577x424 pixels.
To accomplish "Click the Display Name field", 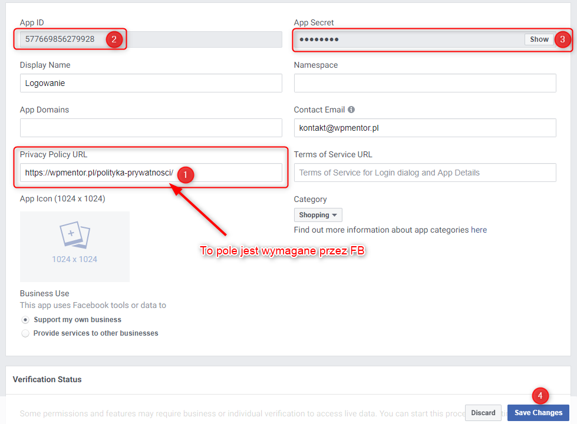I will click(x=150, y=83).
